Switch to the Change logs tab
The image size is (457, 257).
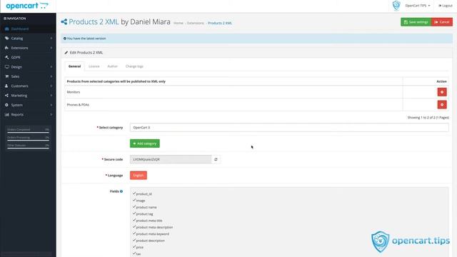[x=134, y=66]
